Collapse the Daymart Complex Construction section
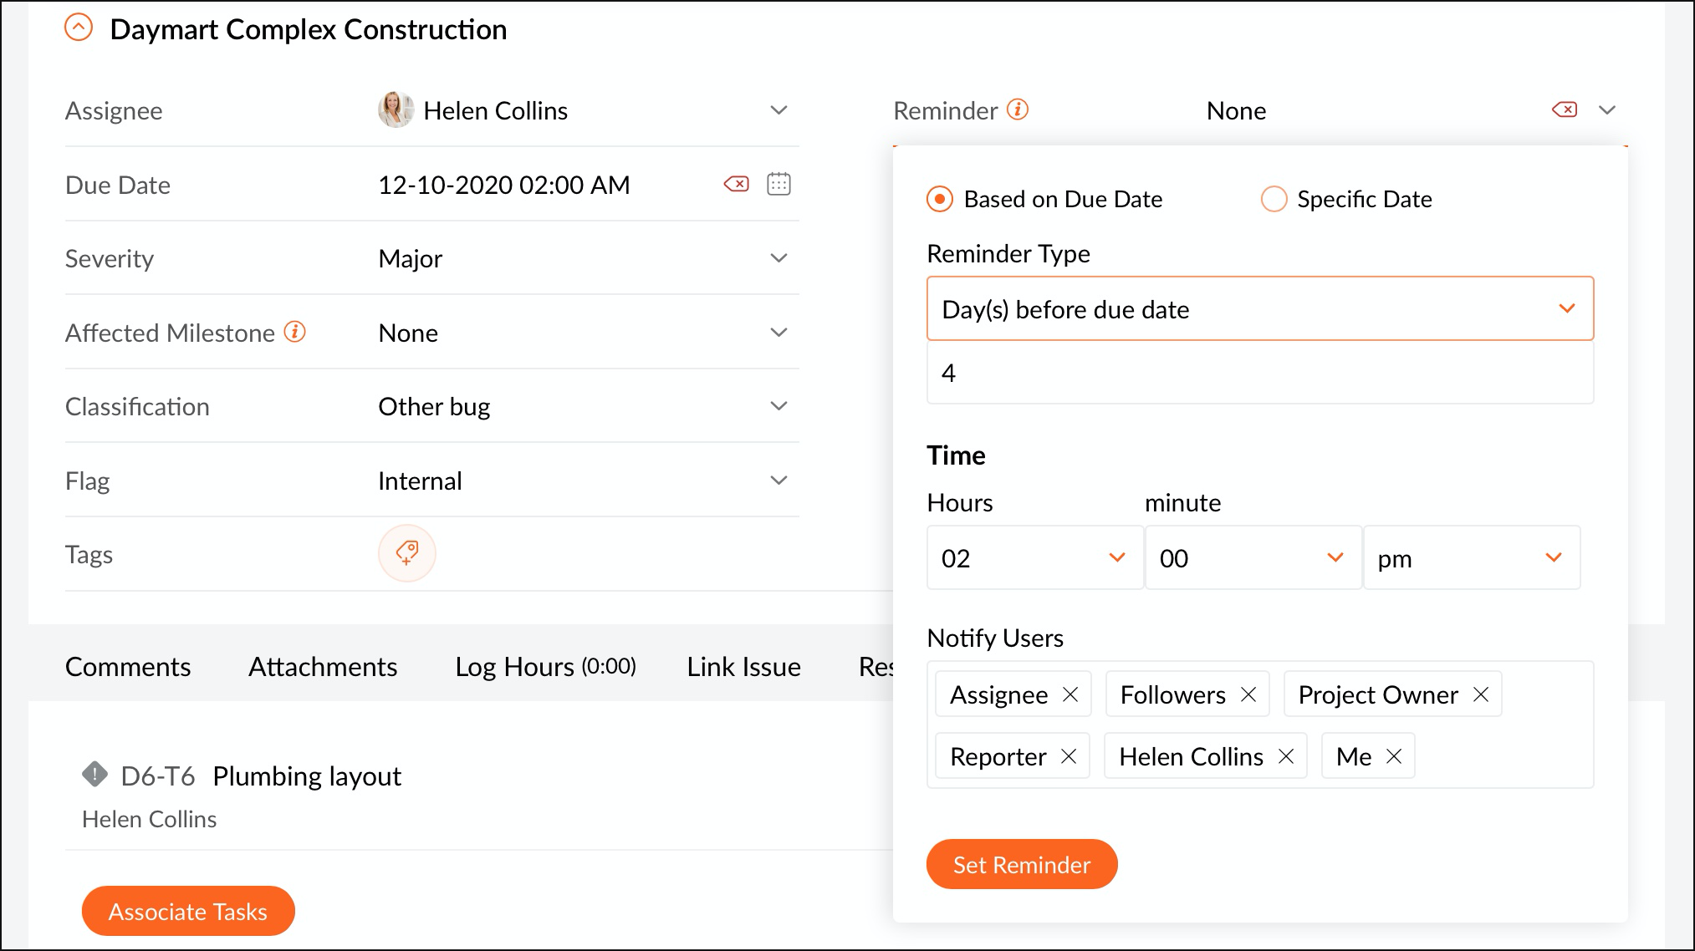Screen dimensions: 1695x951 [79, 28]
